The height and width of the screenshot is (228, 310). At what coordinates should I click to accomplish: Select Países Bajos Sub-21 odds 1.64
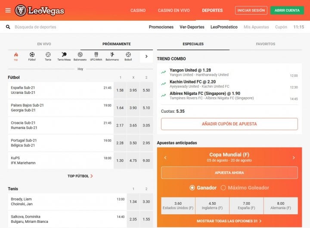click(x=120, y=108)
